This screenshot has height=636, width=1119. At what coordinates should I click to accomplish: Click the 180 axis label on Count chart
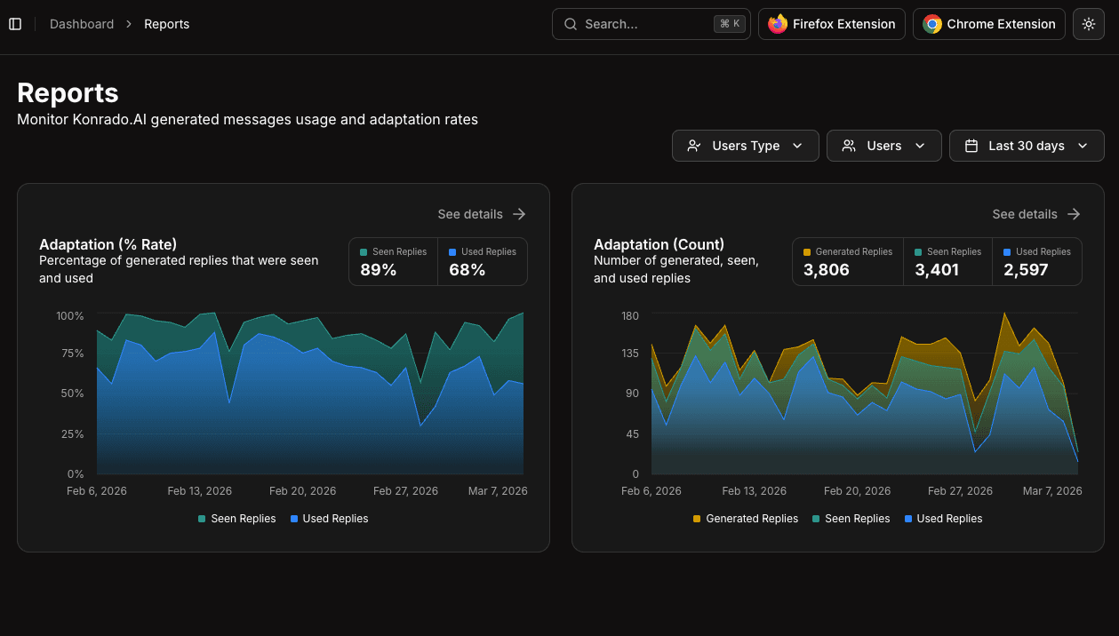630,316
